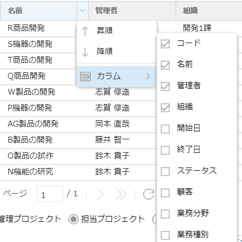Toggle the 顧客 column checkbox
The height and width of the screenshot is (242, 242).
tap(165, 193)
